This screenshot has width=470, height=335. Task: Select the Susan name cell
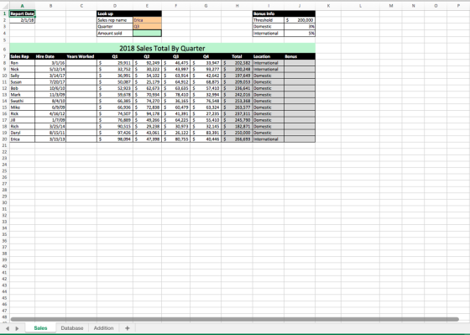(22, 82)
